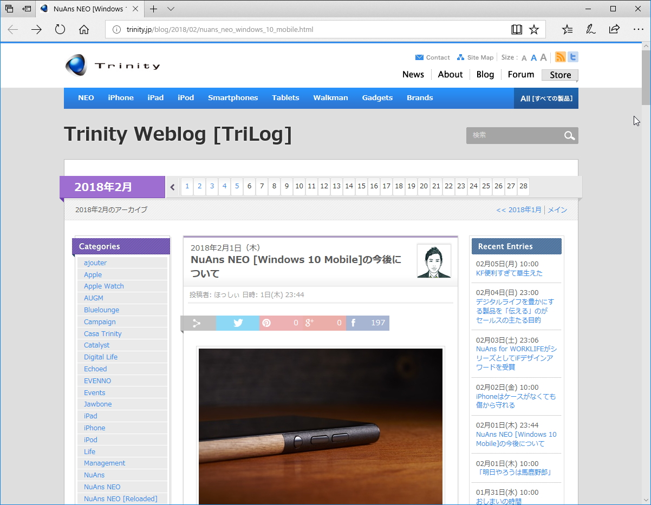This screenshot has width=651, height=505.
Task: Click the NuAns NEO phone photo
Action: (x=321, y=427)
